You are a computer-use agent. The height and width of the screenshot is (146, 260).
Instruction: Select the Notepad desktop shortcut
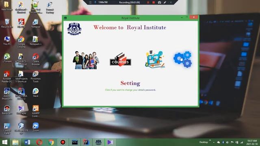click(x=35, y=24)
